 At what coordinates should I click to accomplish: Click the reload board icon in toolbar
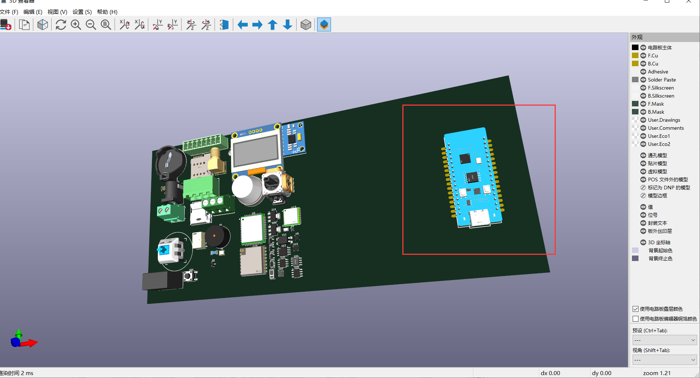coord(61,25)
